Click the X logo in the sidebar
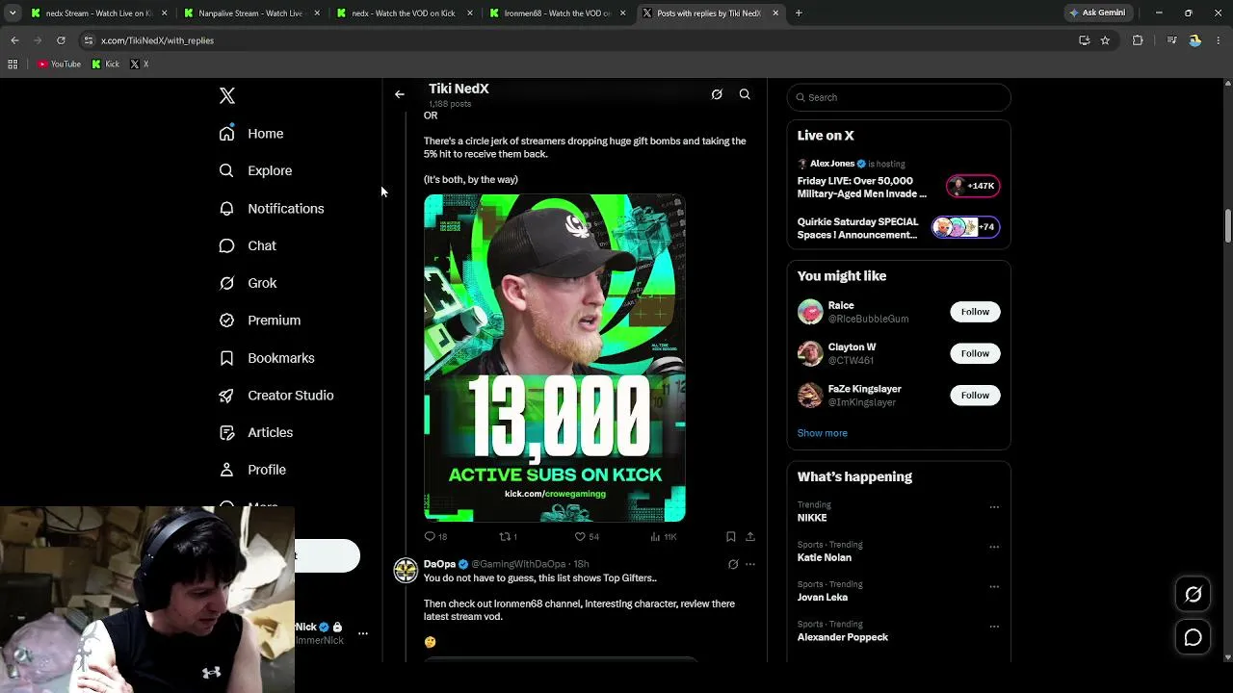Viewport: 1233px width, 693px height. pyautogui.click(x=227, y=96)
